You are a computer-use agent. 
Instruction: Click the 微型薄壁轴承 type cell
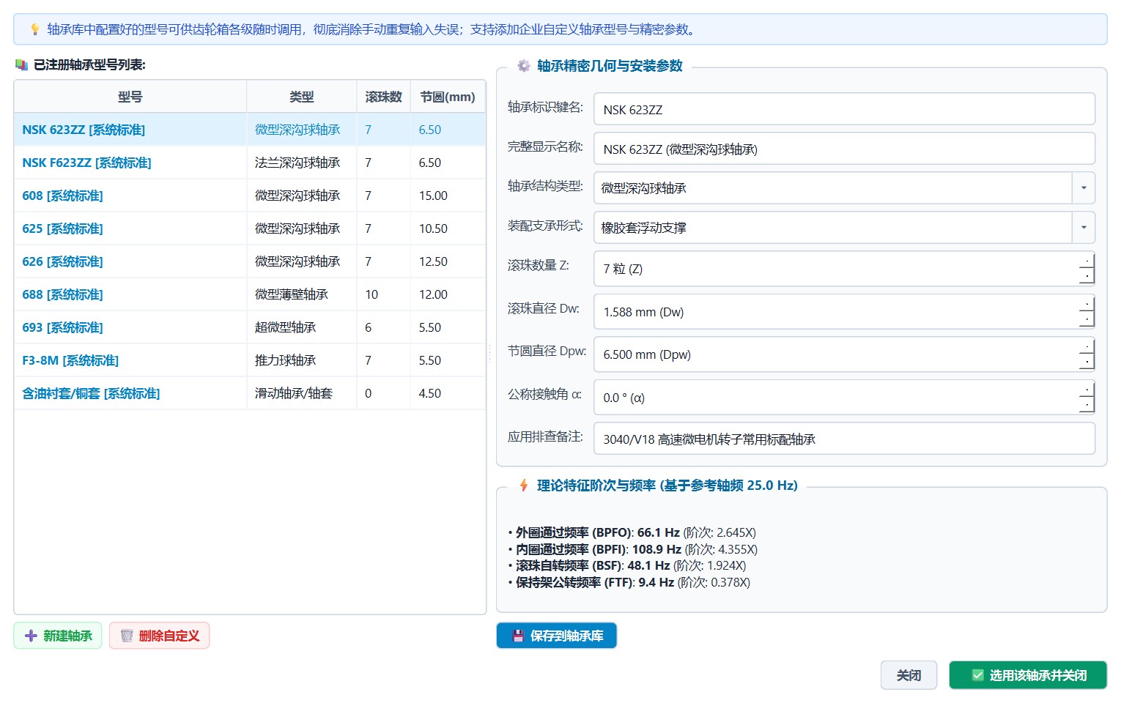(x=301, y=294)
